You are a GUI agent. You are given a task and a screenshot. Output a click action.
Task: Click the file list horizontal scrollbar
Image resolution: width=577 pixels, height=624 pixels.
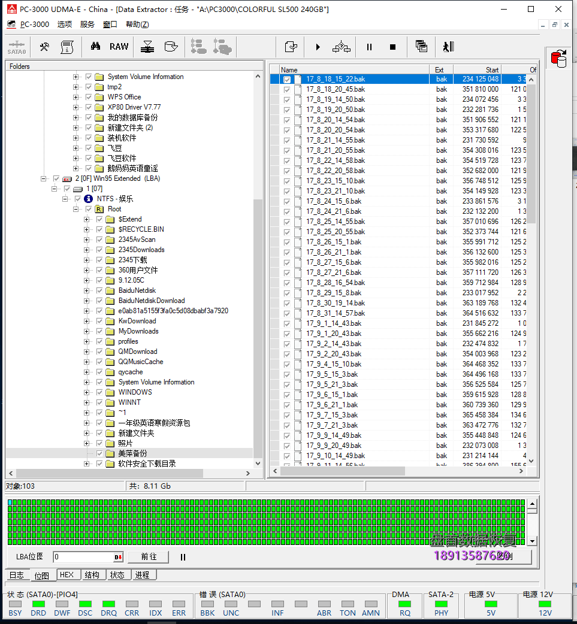[343, 471]
